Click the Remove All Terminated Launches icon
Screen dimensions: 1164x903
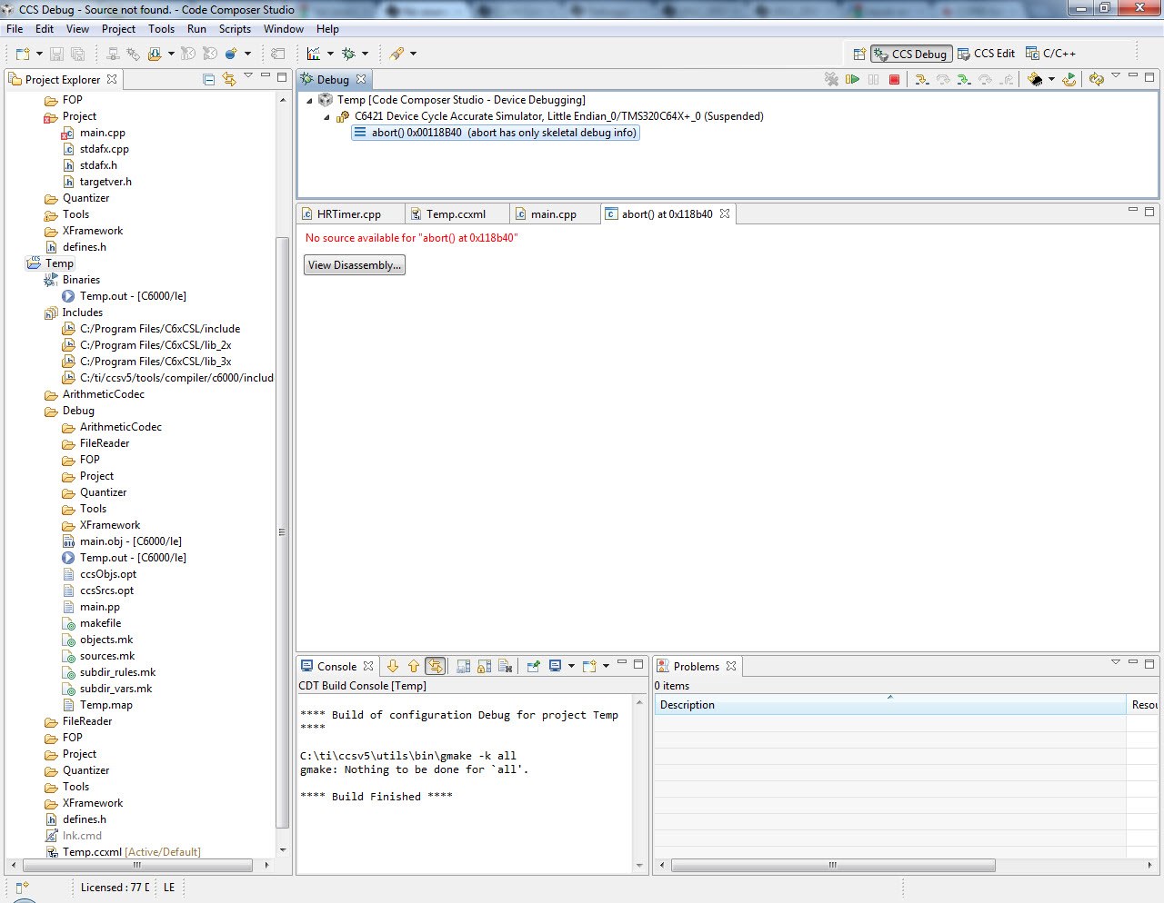[x=831, y=80]
